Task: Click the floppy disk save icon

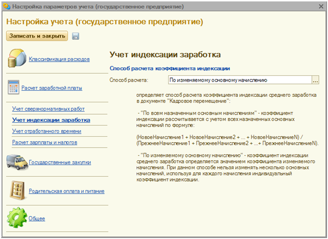Action: (x=76, y=36)
